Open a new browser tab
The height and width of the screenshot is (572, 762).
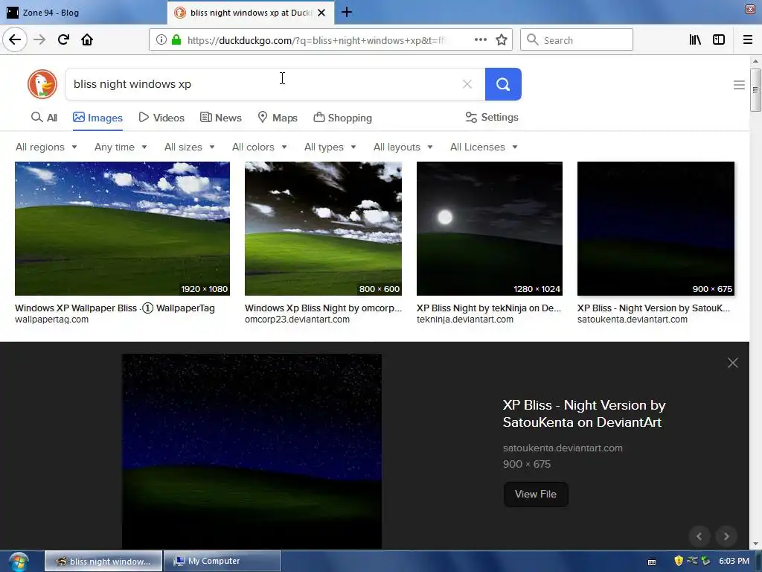click(347, 12)
